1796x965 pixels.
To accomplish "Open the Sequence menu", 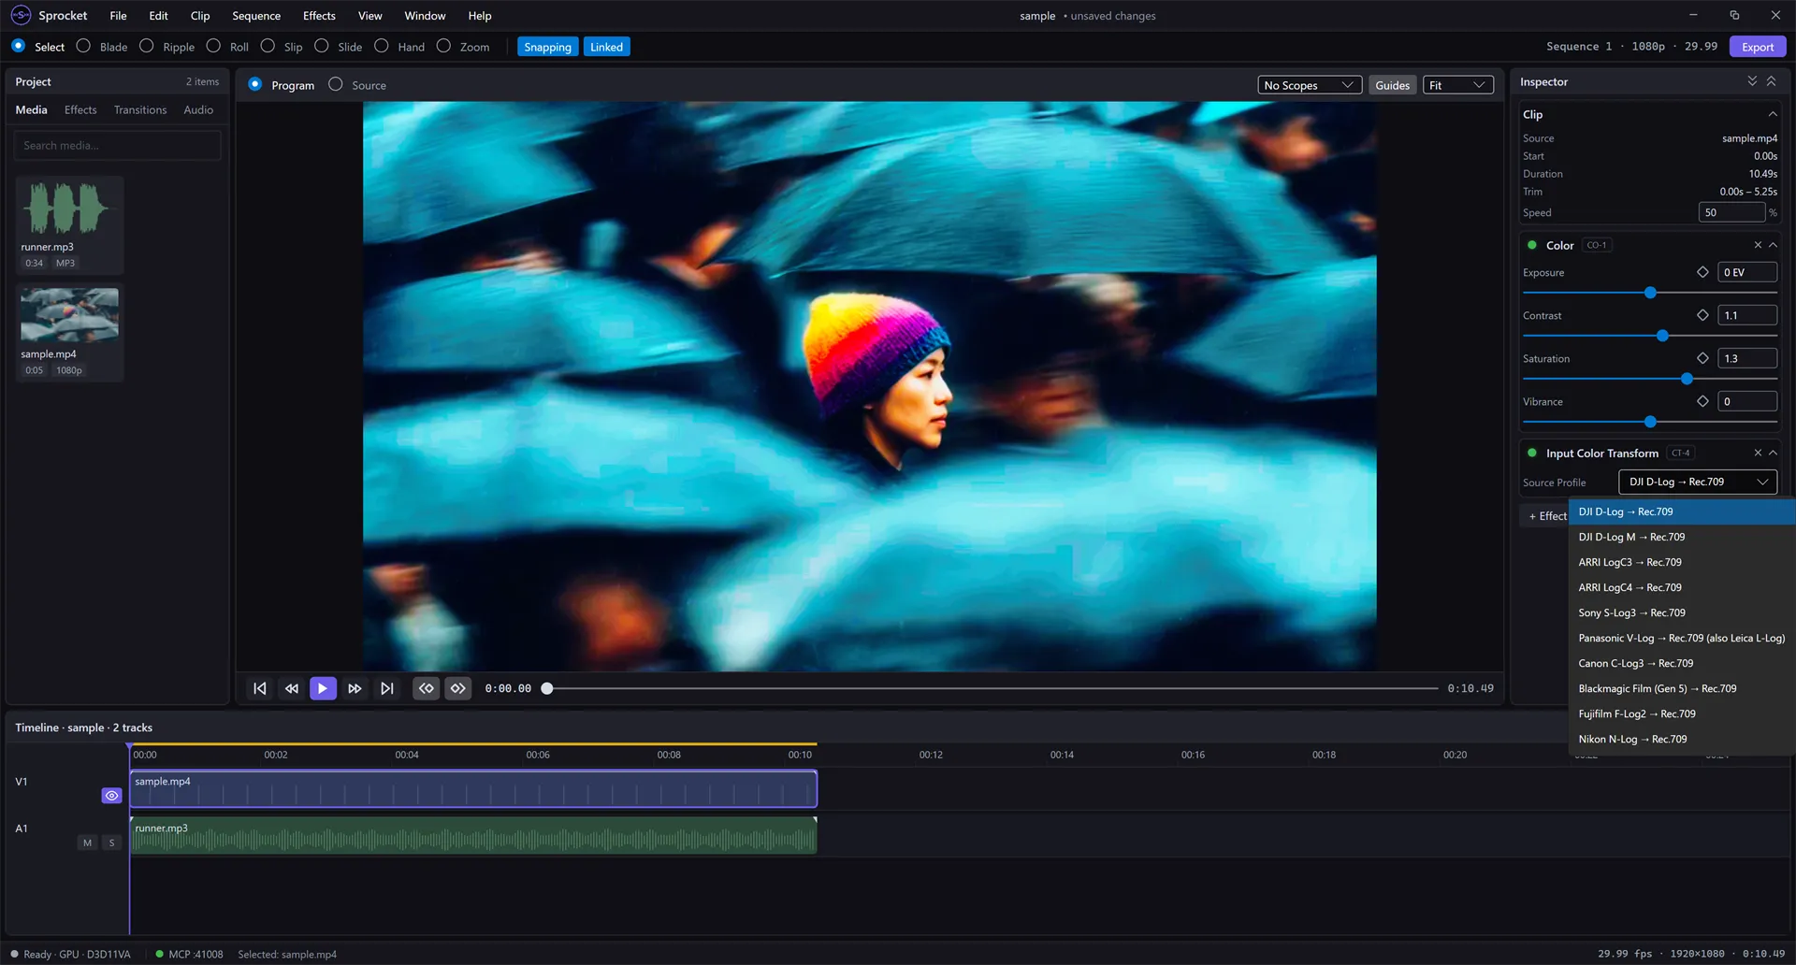I will click(256, 15).
